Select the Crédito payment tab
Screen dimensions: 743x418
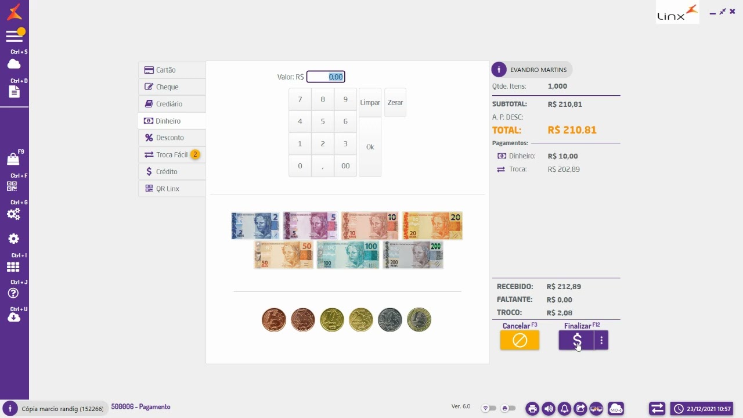click(172, 172)
